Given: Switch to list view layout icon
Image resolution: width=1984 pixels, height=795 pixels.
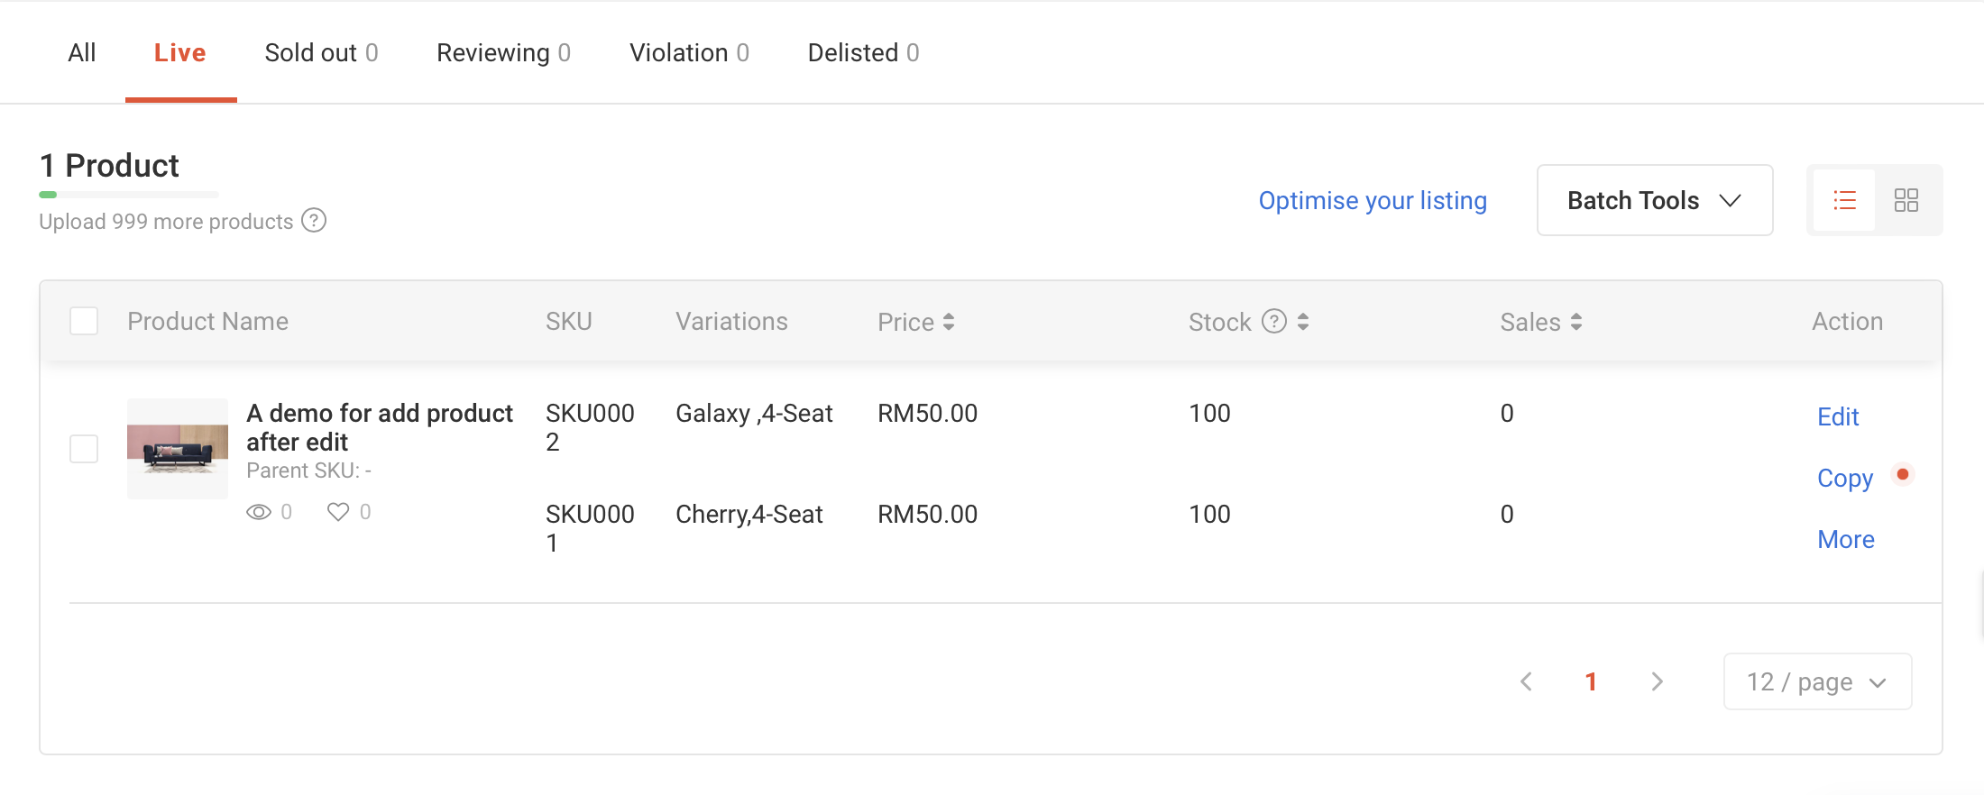Looking at the screenshot, I should (1844, 200).
